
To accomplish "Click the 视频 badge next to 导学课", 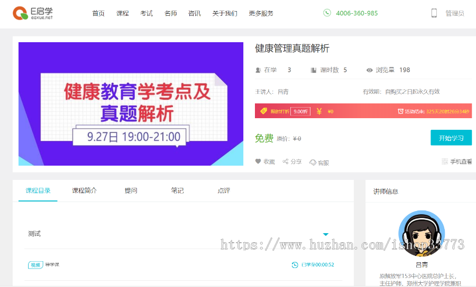I will click(x=35, y=265).
